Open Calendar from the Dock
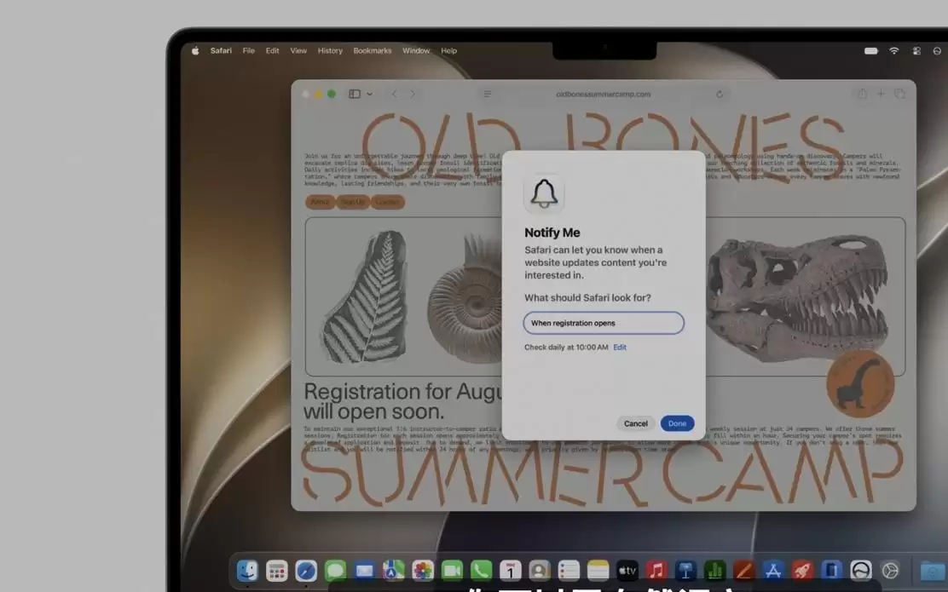This screenshot has height=592, width=948. coord(511,570)
